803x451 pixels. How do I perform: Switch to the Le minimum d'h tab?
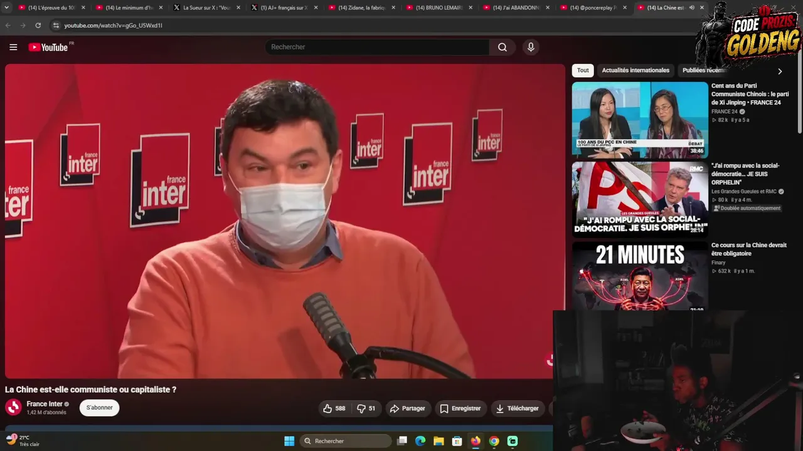(x=130, y=8)
